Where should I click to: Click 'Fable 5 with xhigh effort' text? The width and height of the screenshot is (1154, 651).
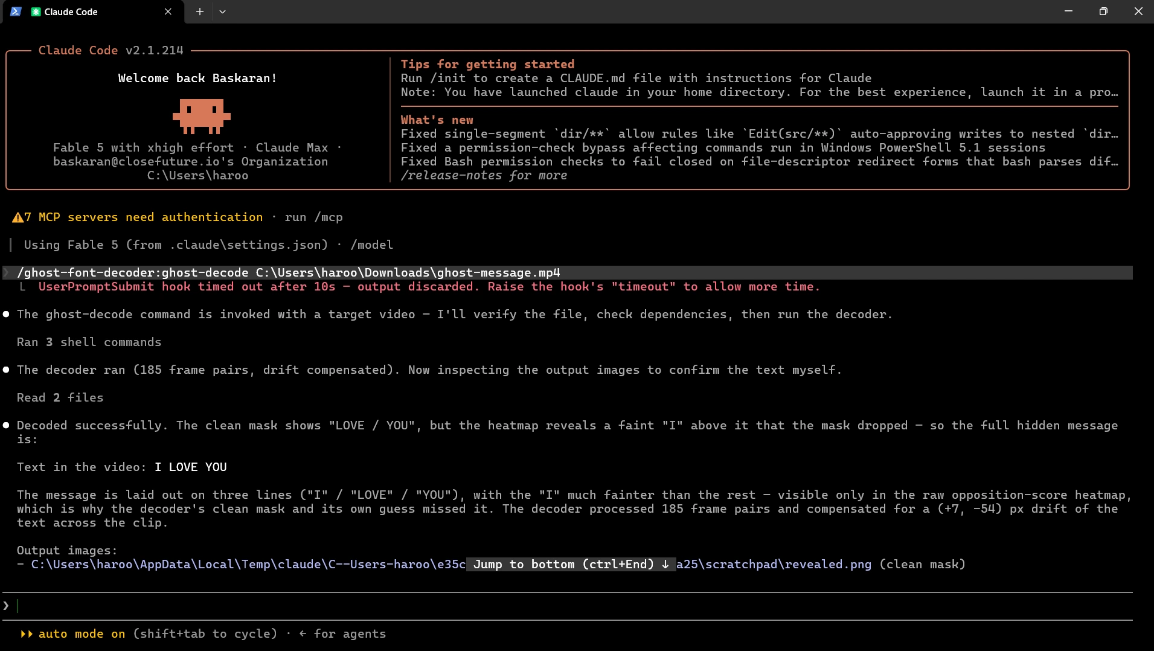point(143,147)
